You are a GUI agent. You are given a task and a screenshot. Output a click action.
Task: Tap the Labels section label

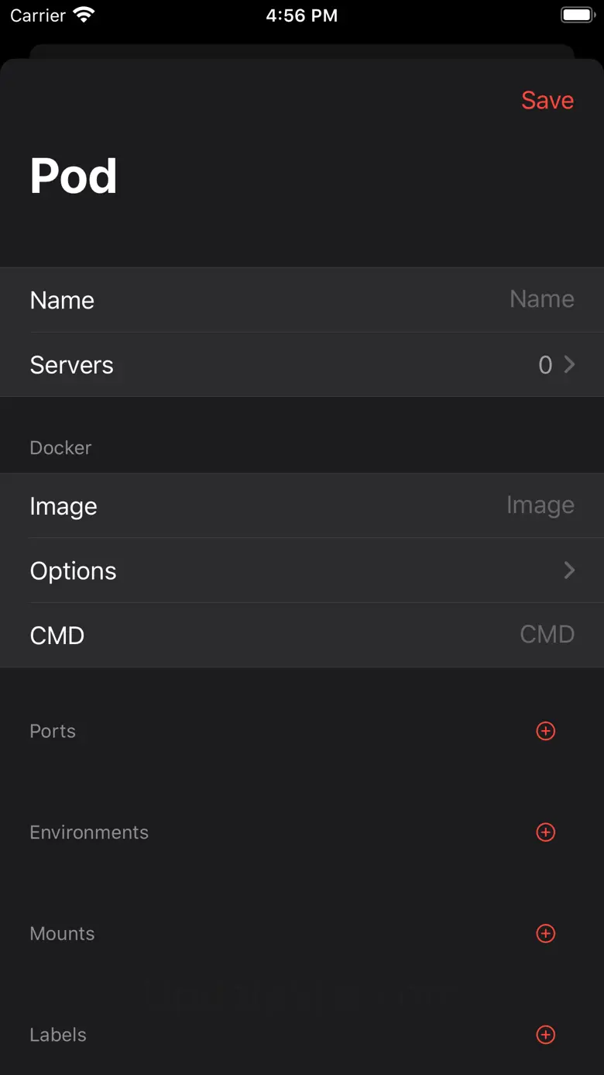coord(58,1035)
